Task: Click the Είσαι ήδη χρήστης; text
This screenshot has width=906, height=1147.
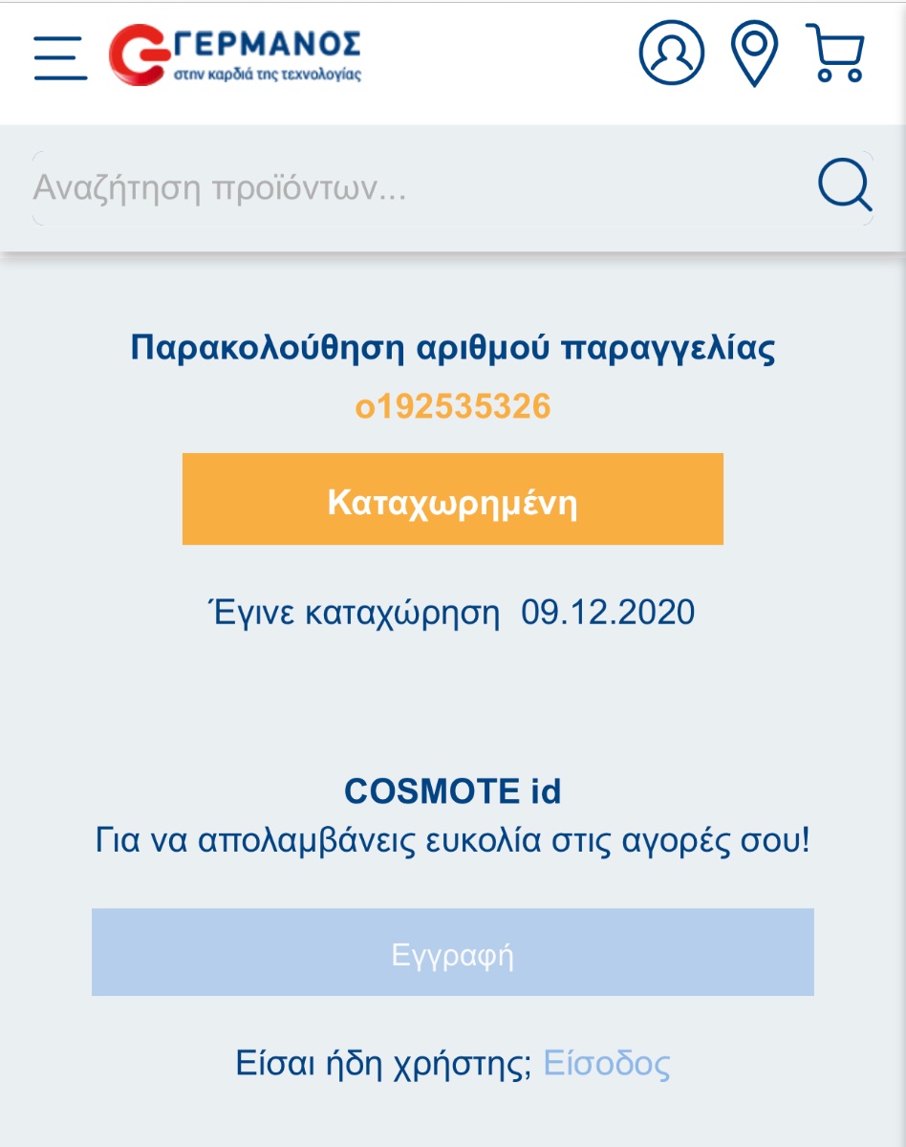Action: coord(384,1065)
